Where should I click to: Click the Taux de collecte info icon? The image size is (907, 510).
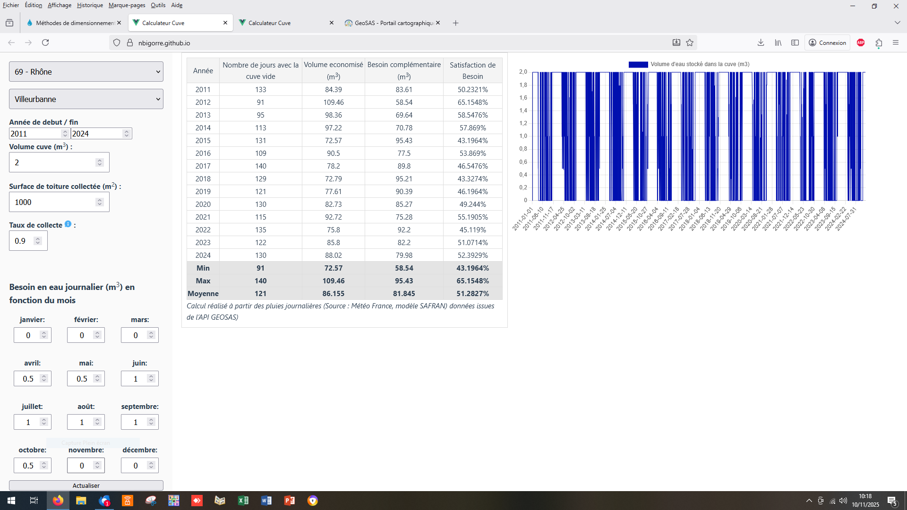pos(68,224)
